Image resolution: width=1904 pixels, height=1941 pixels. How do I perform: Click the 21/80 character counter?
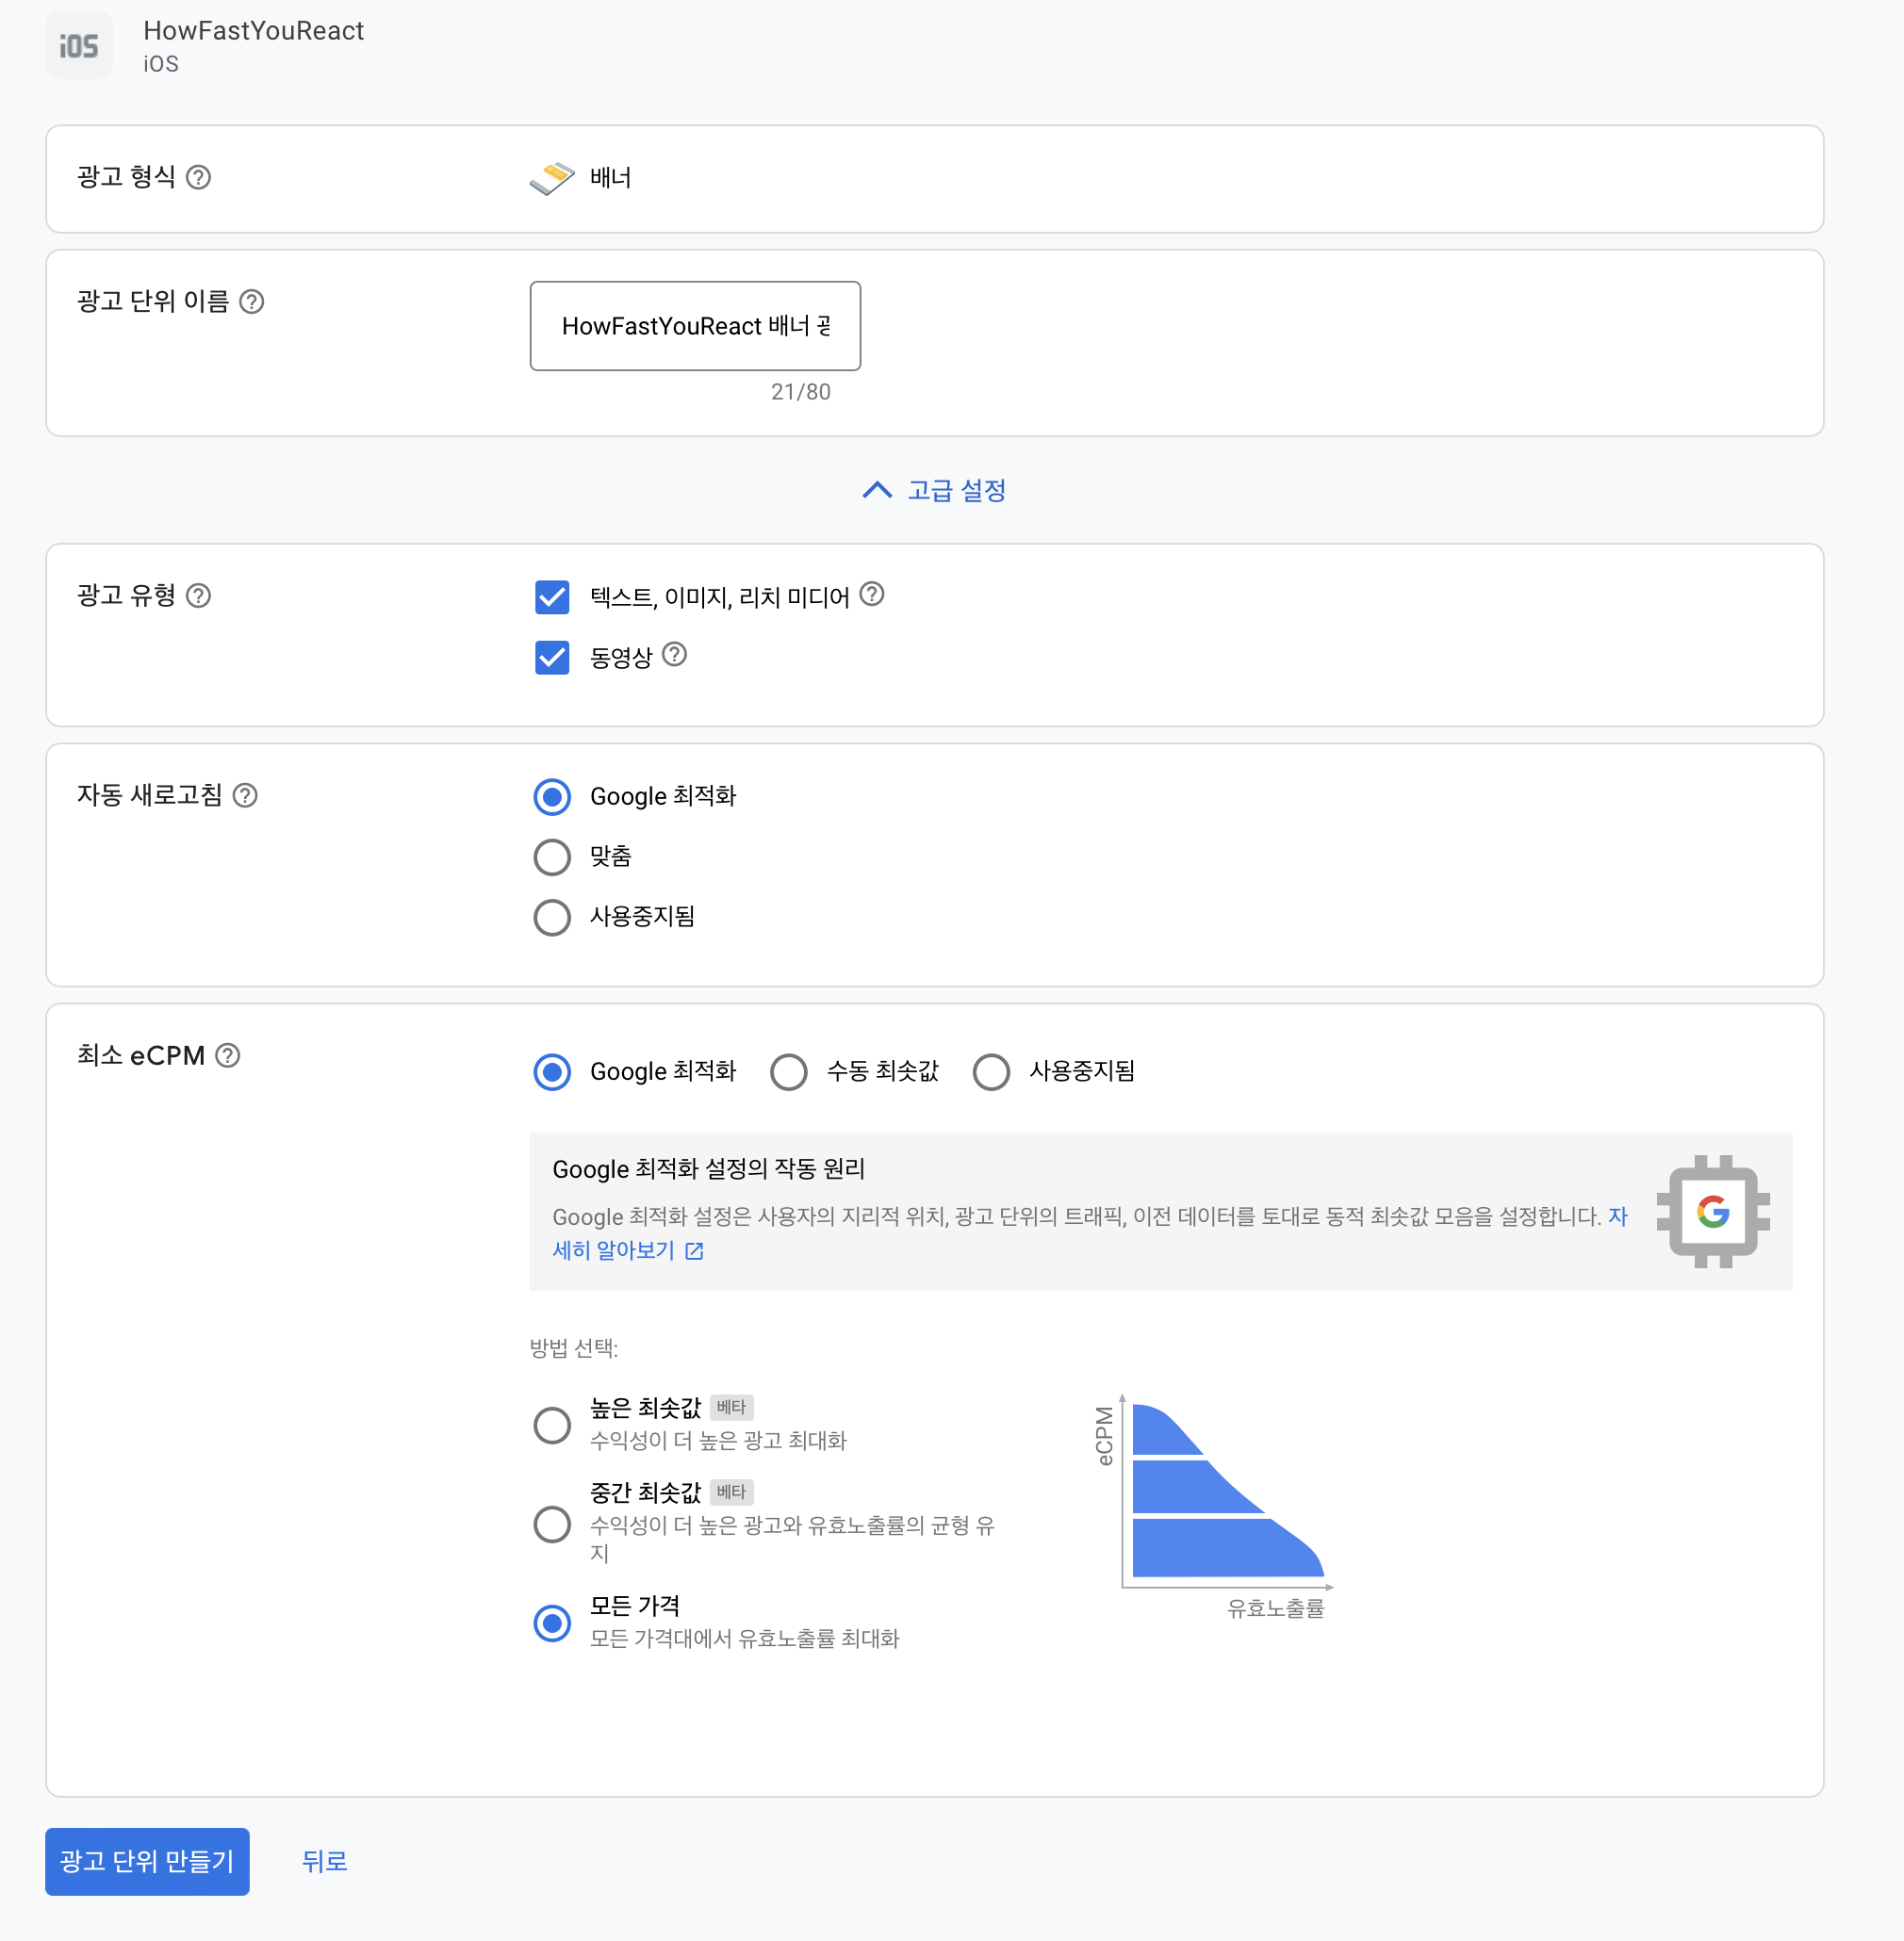[801, 392]
